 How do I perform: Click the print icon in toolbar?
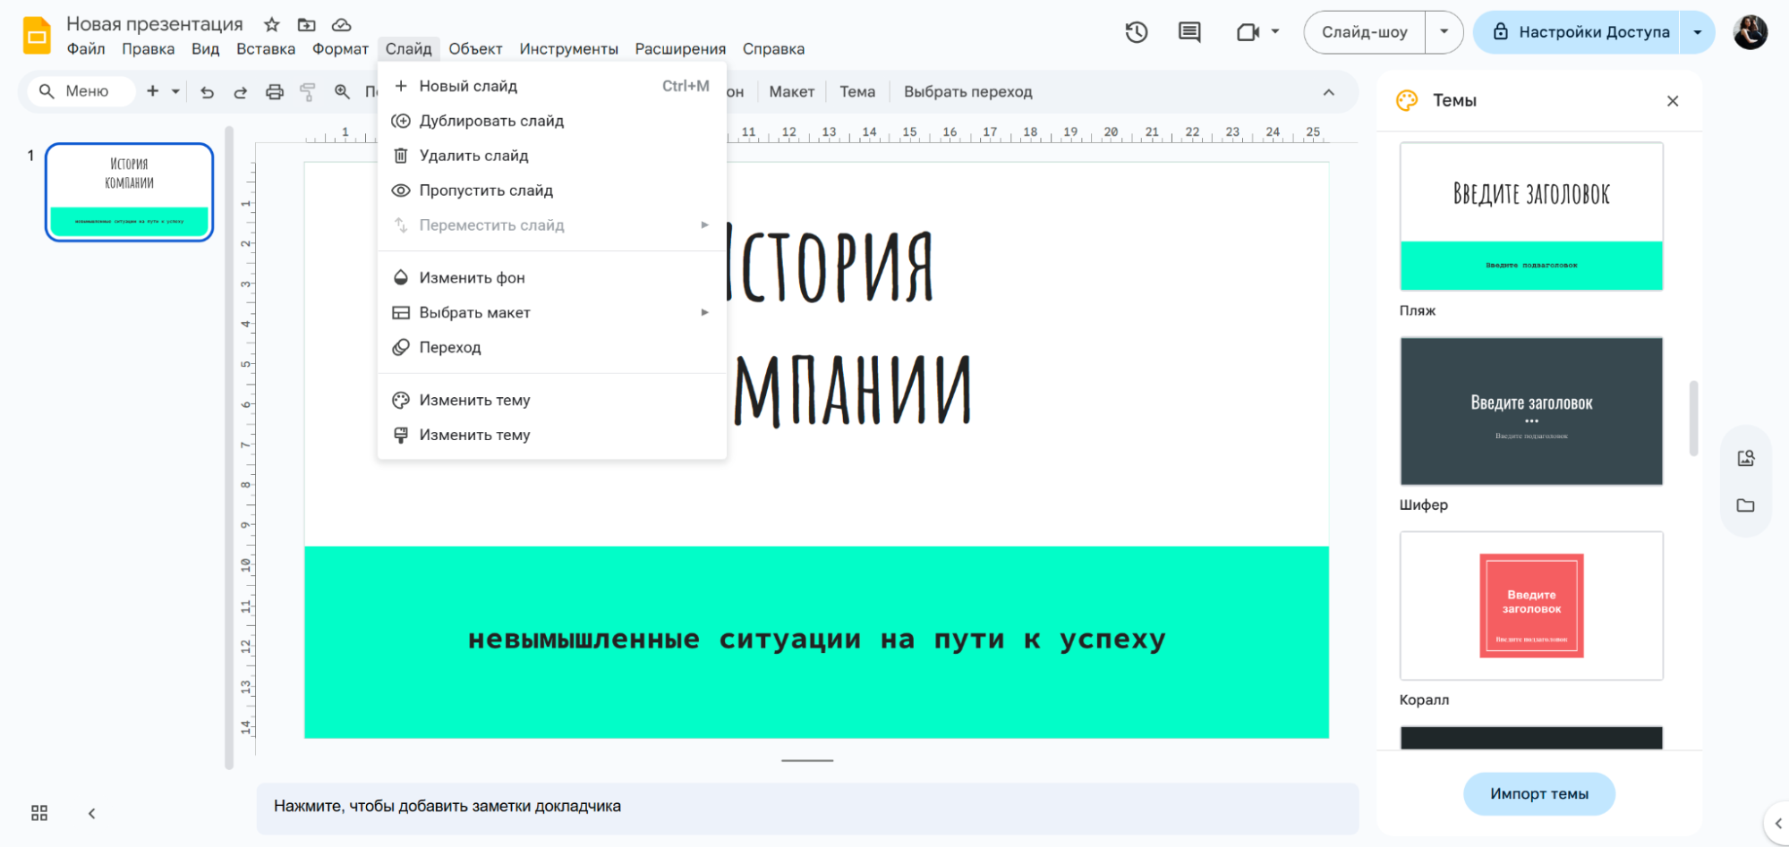pyautogui.click(x=275, y=91)
